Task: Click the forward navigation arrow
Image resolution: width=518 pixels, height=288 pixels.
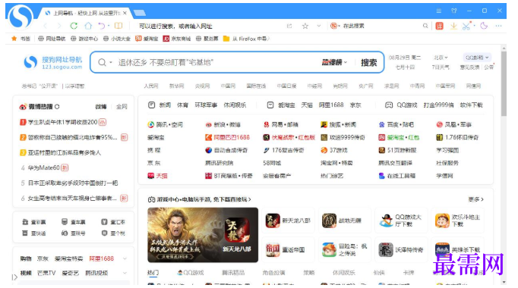Action: coord(59,26)
